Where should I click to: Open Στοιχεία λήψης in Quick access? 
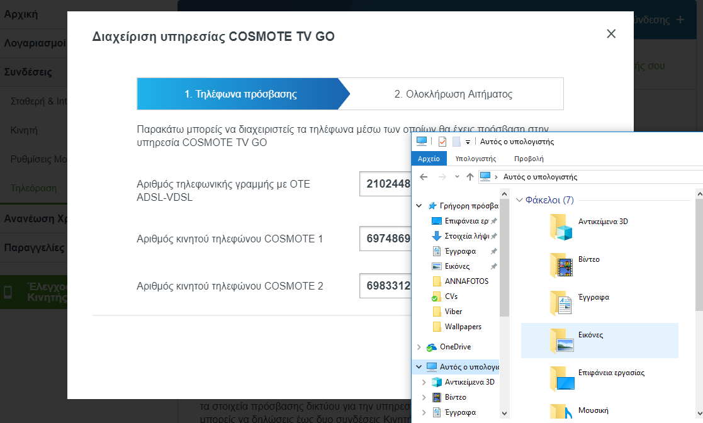point(467,236)
